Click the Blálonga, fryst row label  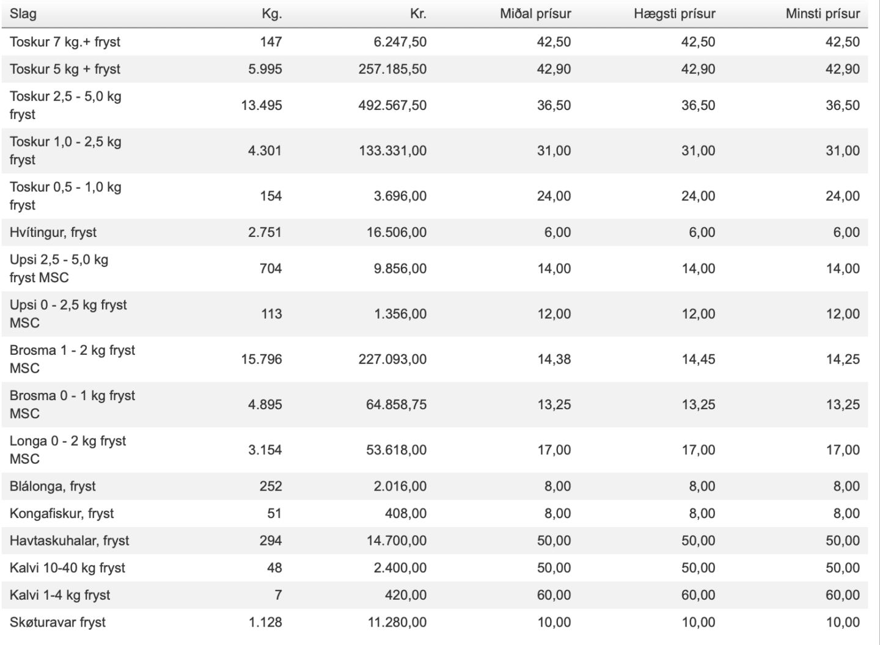pyautogui.click(x=53, y=486)
